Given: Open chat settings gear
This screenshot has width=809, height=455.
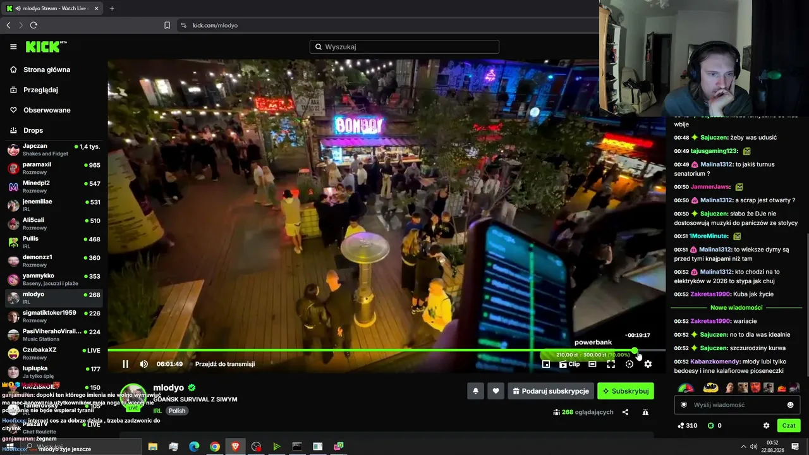Looking at the screenshot, I should pyautogui.click(x=767, y=426).
